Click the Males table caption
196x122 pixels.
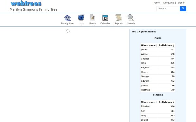point(158,38)
